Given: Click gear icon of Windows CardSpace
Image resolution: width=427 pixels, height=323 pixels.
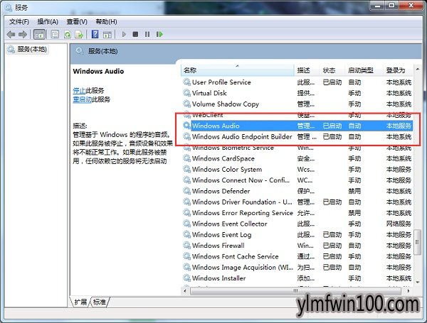Looking at the screenshot, I should 186,158.
